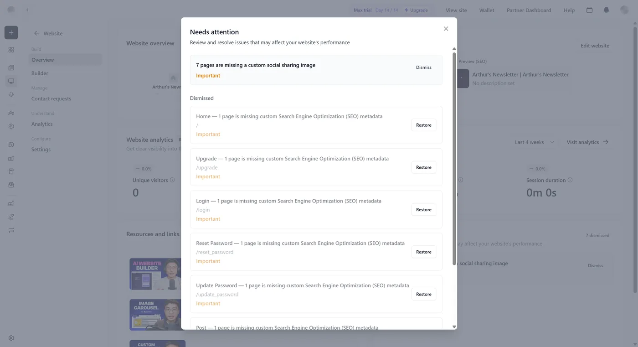This screenshot has width=638, height=347.
Task: Open the dashboard grid icon in sidebar
Action: click(11, 50)
